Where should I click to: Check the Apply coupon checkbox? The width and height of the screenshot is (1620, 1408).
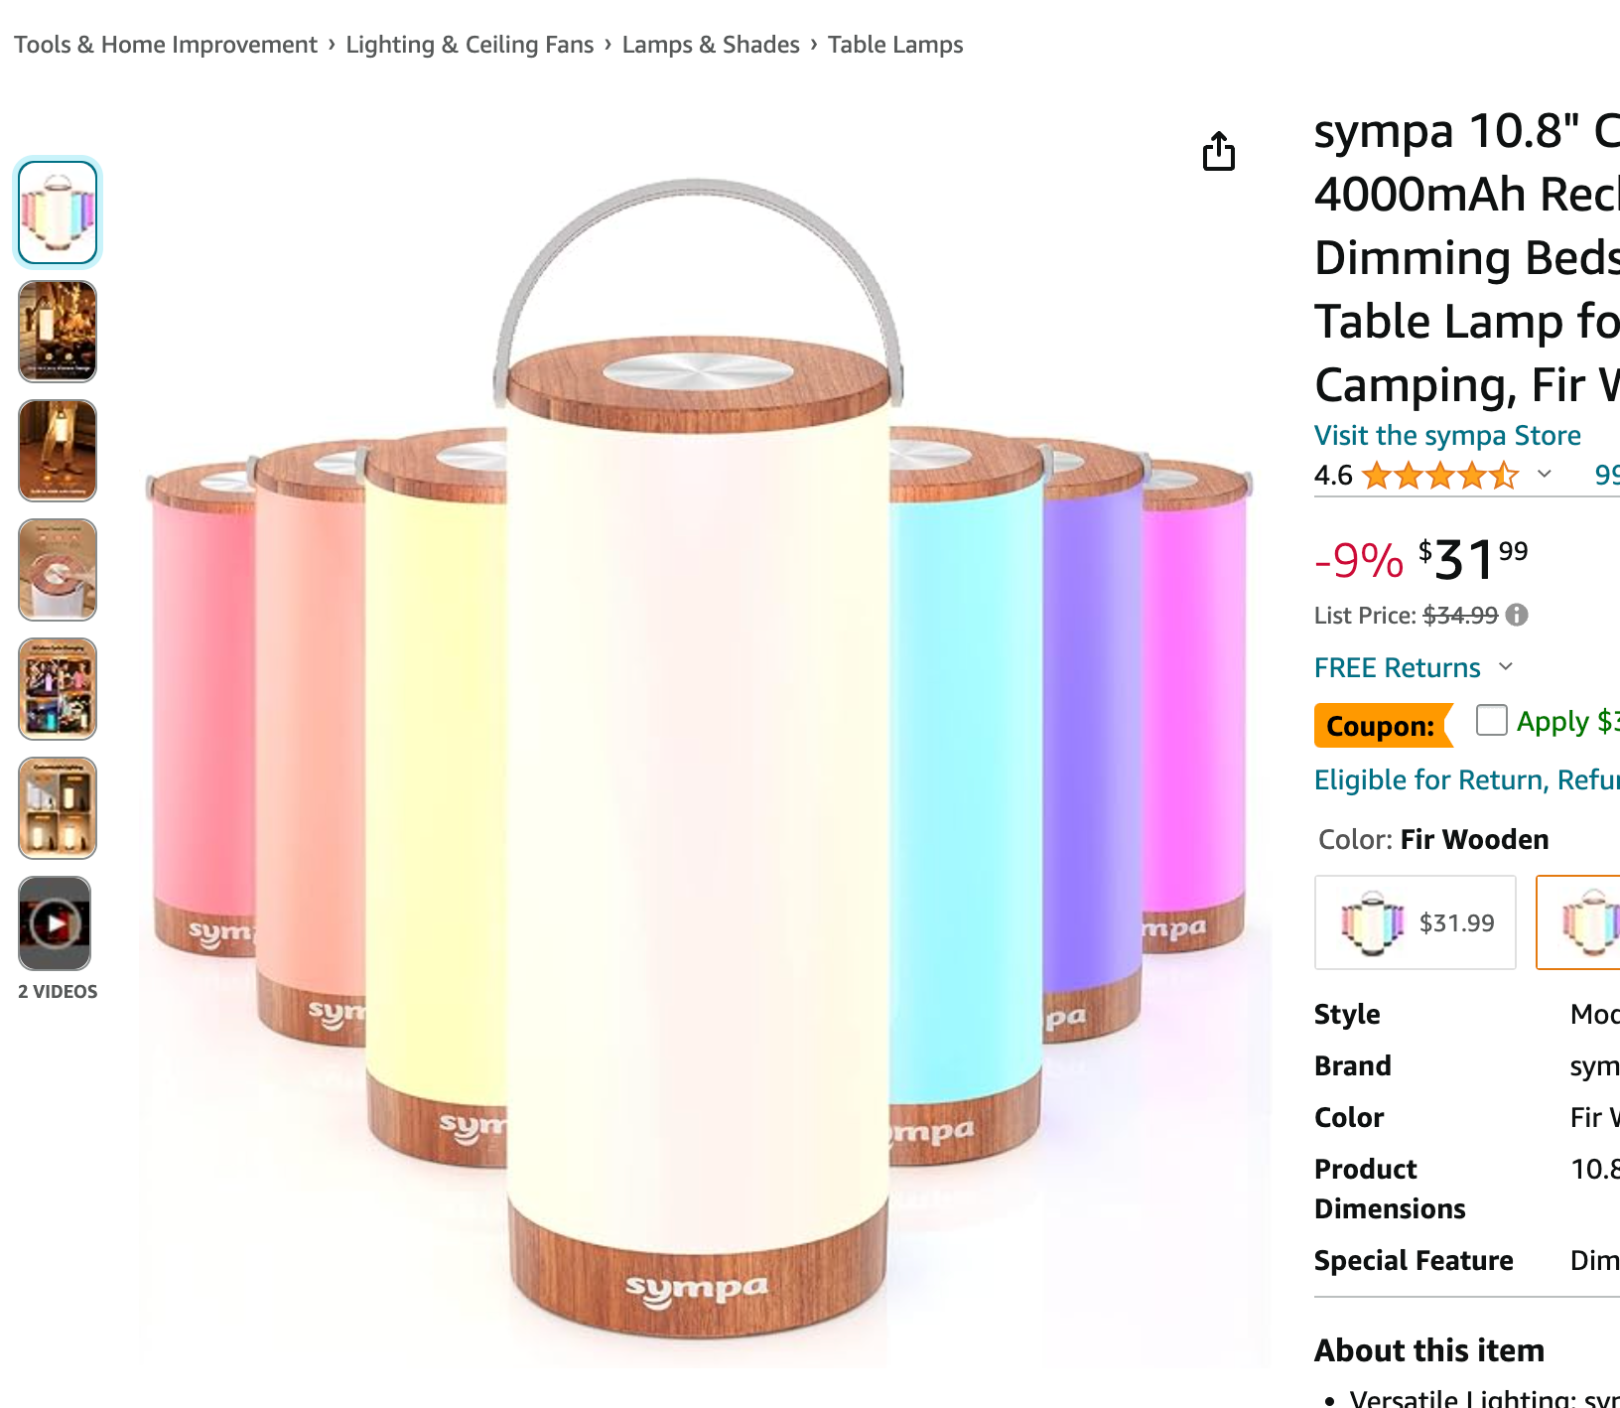tap(1491, 720)
